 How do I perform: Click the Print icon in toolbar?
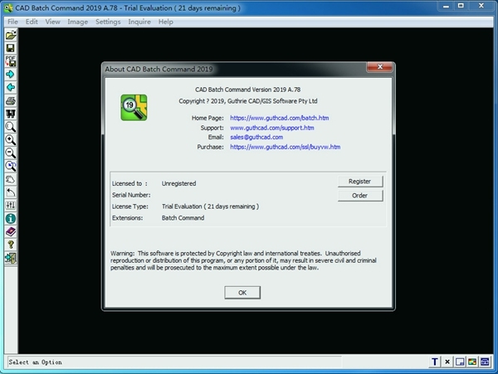(x=11, y=100)
